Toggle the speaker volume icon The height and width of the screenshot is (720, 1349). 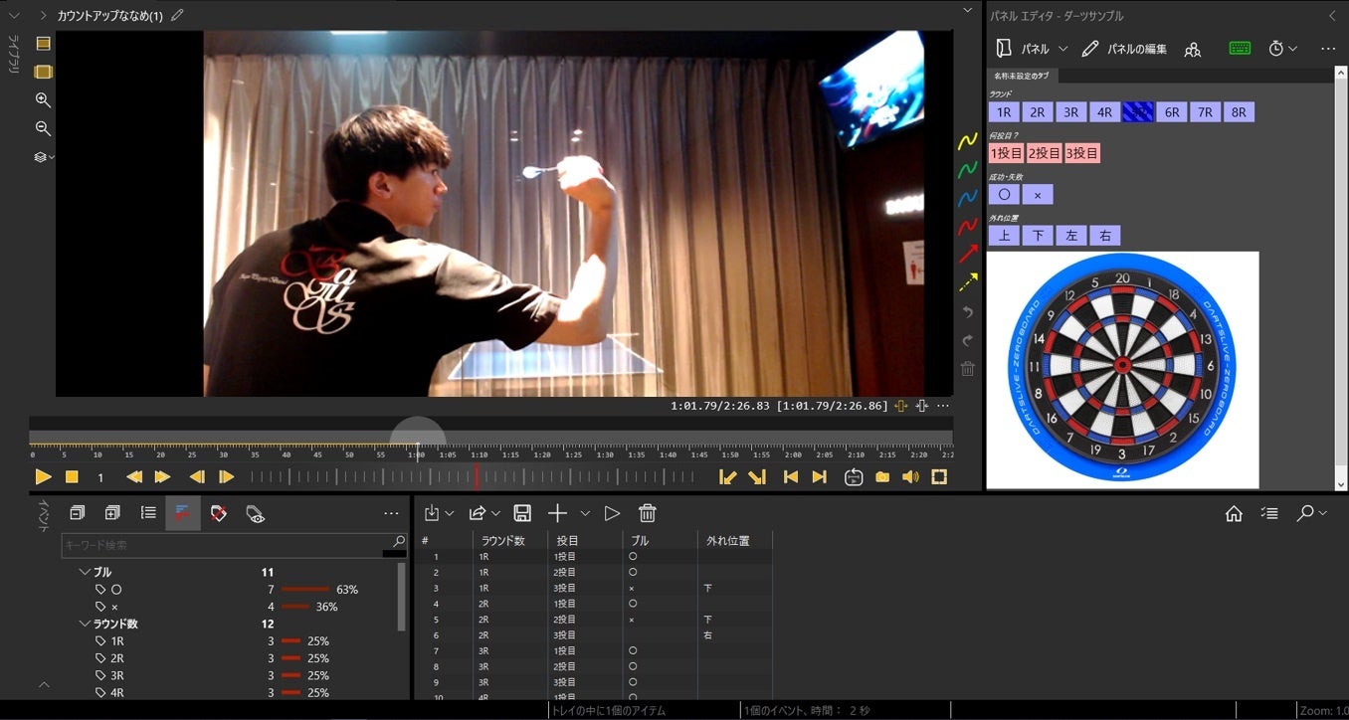(910, 477)
